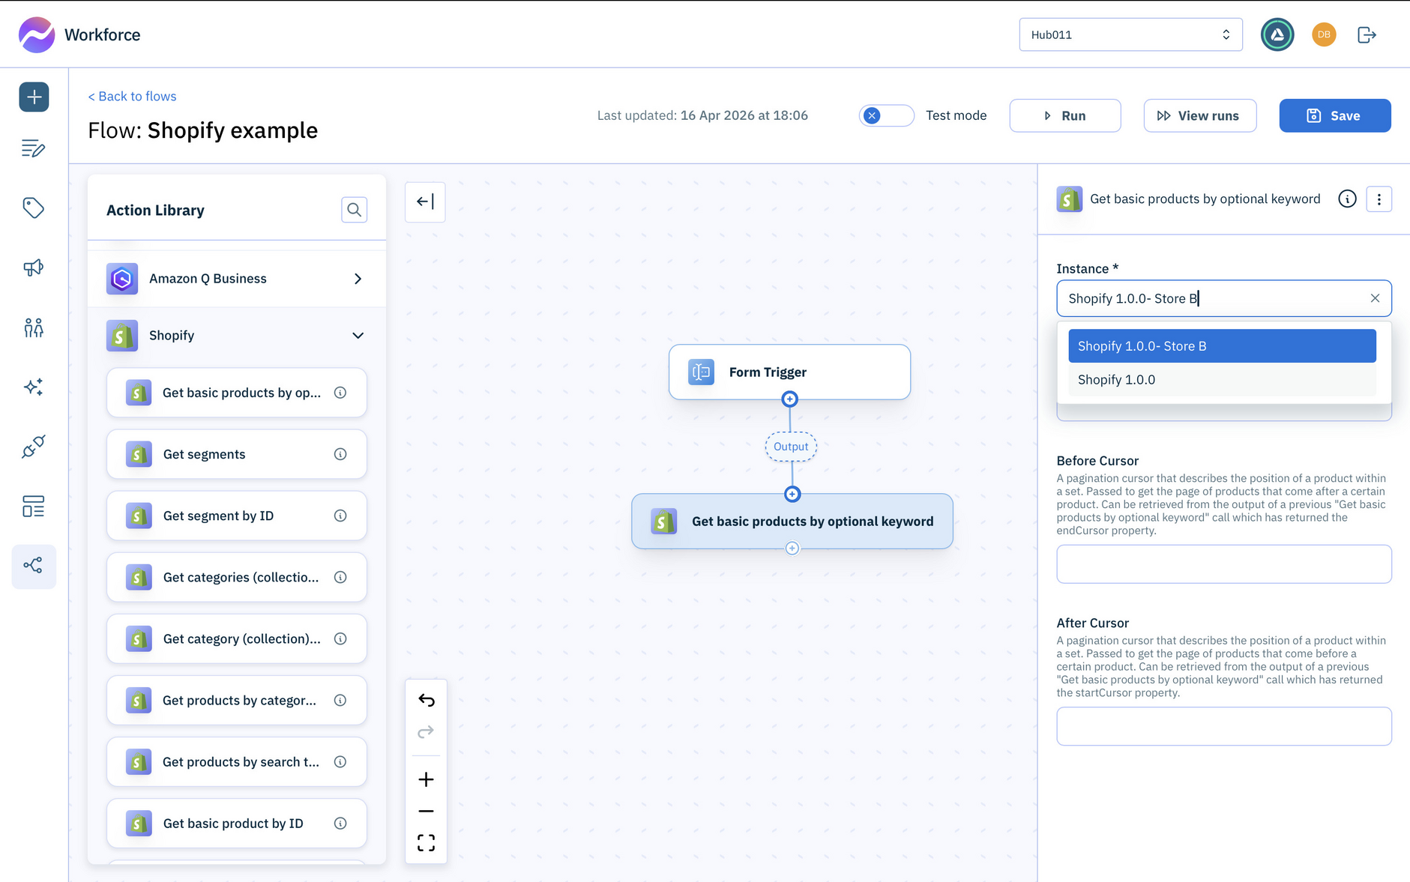Image resolution: width=1410 pixels, height=882 pixels.
Task: Navigate using the Back to flows link
Action: (132, 96)
